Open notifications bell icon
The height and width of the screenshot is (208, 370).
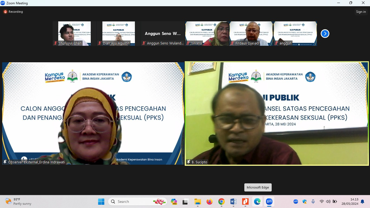362,201
